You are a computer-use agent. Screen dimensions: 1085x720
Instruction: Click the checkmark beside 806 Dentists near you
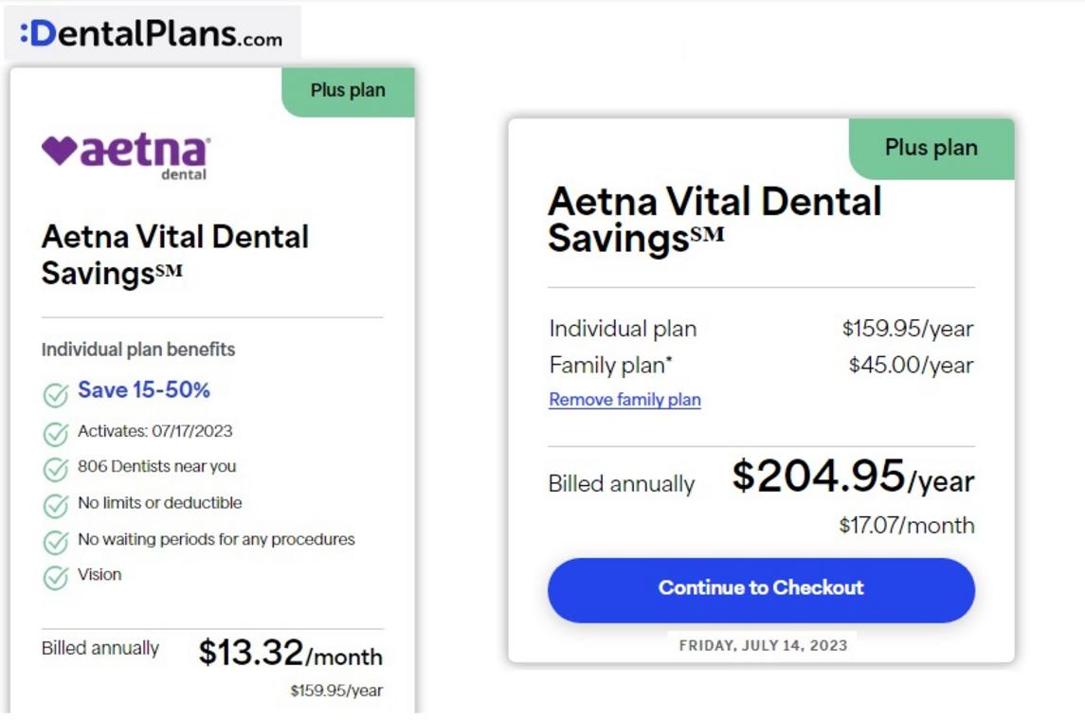[x=55, y=469]
